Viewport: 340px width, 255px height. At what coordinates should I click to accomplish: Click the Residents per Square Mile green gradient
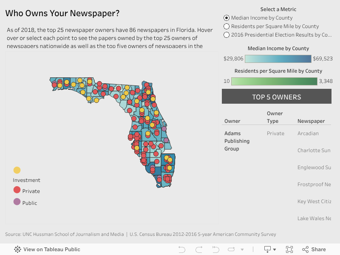274,81
